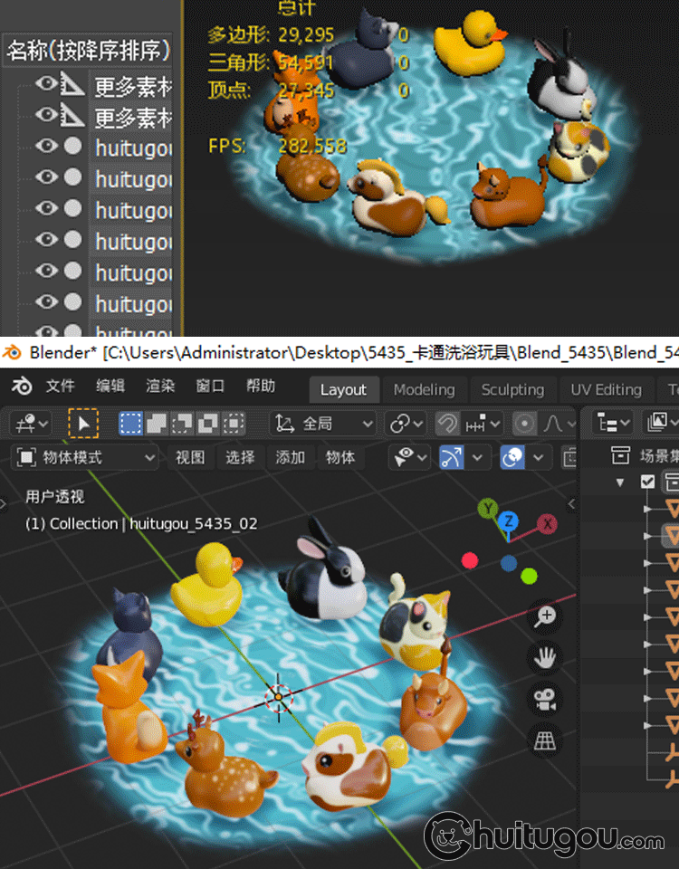Click the 名称(按降序排序) column header
Viewport: 679px width, 869px height.
pos(88,51)
